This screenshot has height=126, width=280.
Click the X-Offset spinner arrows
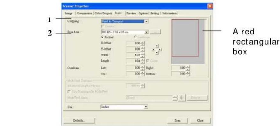[143, 44]
